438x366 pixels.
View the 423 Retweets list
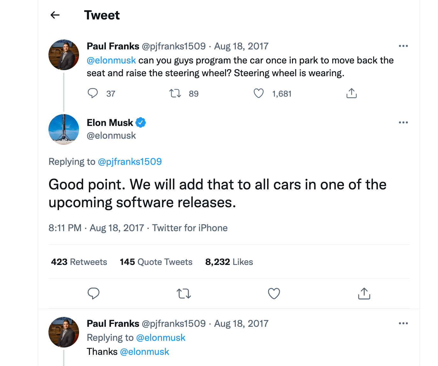pos(79,262)
